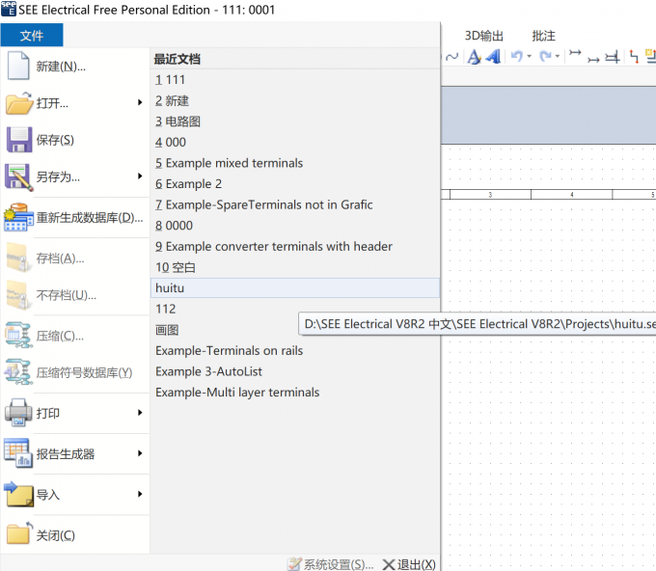Open recent document 6 Example 2

pyautogui.click(x=295, y=183)
